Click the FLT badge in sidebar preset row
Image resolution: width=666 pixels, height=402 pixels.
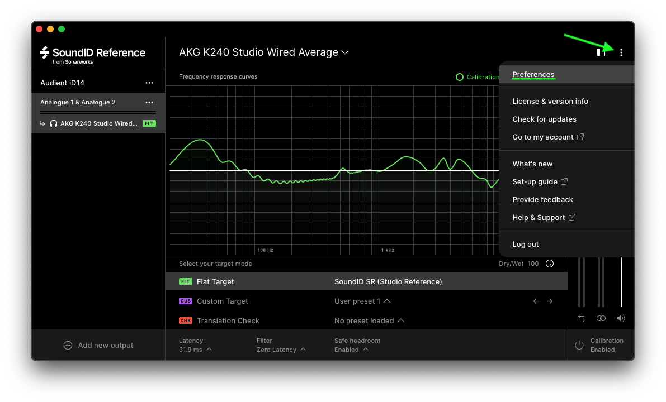tap(149, 123)
